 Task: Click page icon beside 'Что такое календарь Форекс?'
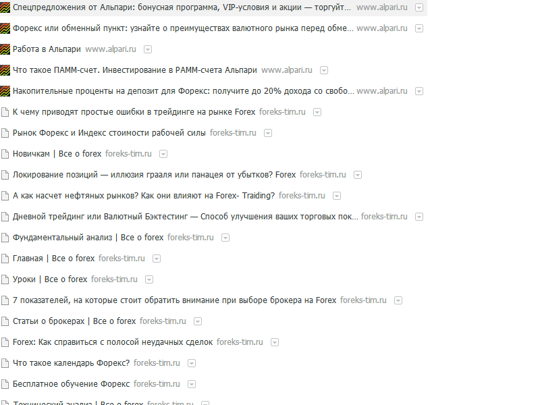(x=5, y=363)
